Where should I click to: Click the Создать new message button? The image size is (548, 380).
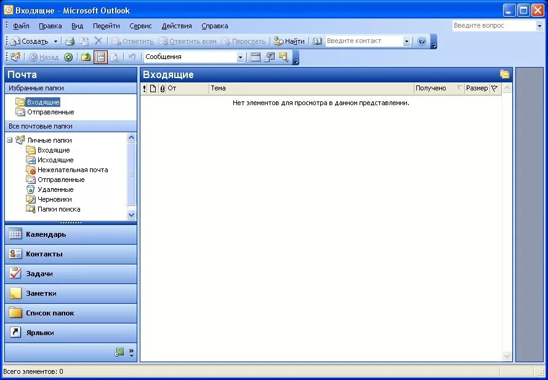click(30, 42)
